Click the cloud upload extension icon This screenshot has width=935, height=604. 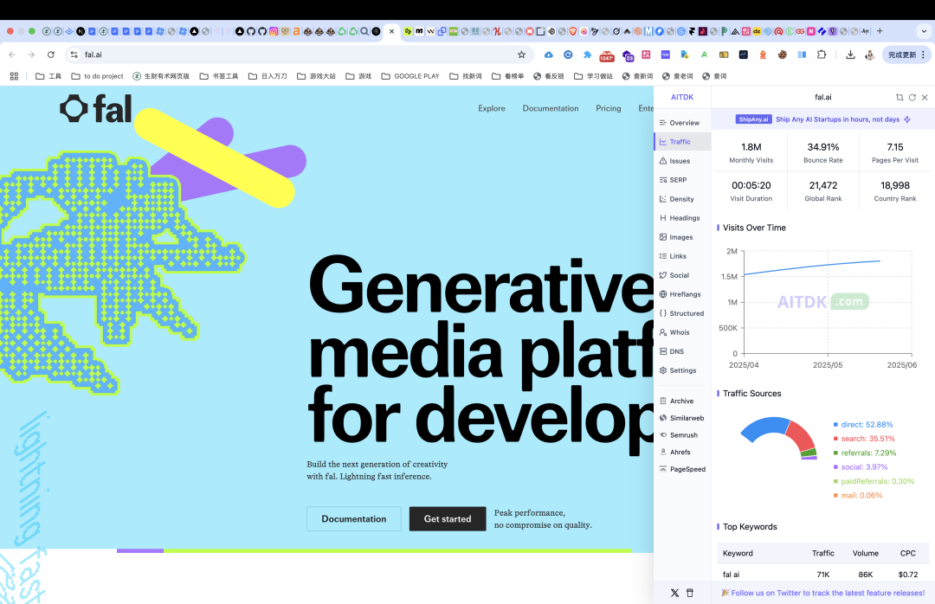pyautogui.click(x=549, y=55)
